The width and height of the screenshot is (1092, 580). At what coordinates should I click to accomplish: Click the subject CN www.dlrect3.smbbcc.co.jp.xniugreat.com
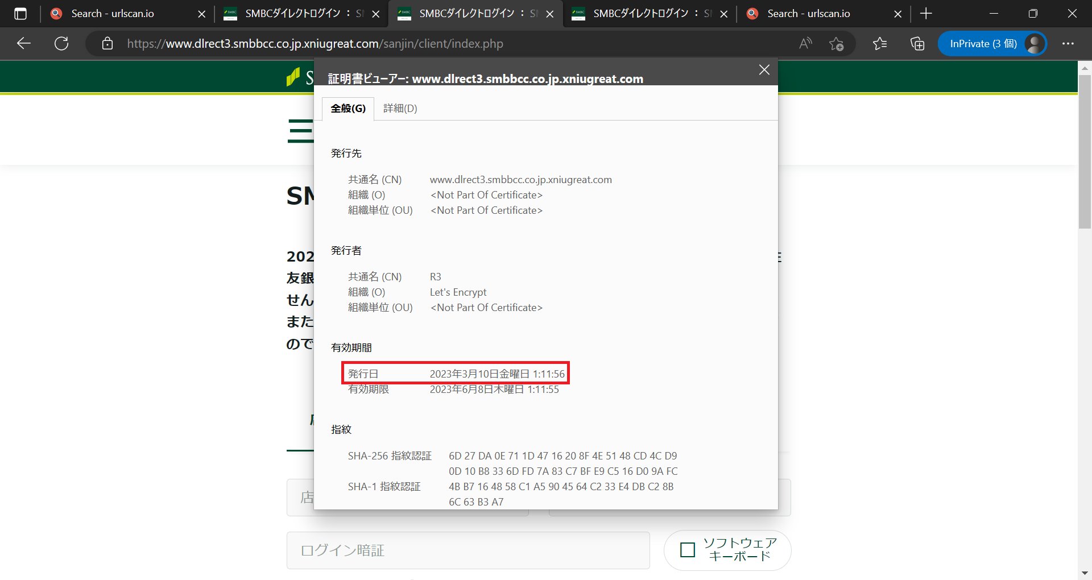[x=521, y=180]
